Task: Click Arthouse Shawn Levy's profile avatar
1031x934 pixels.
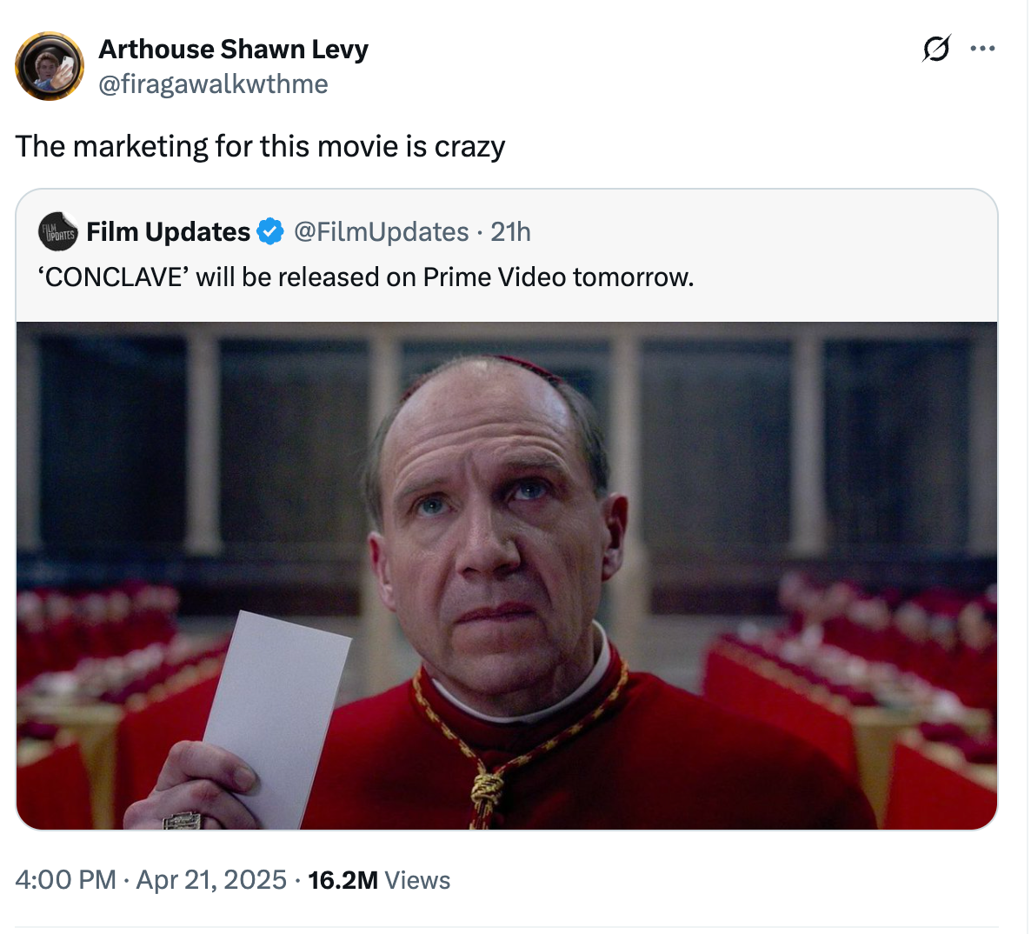Action: point(50,66)
